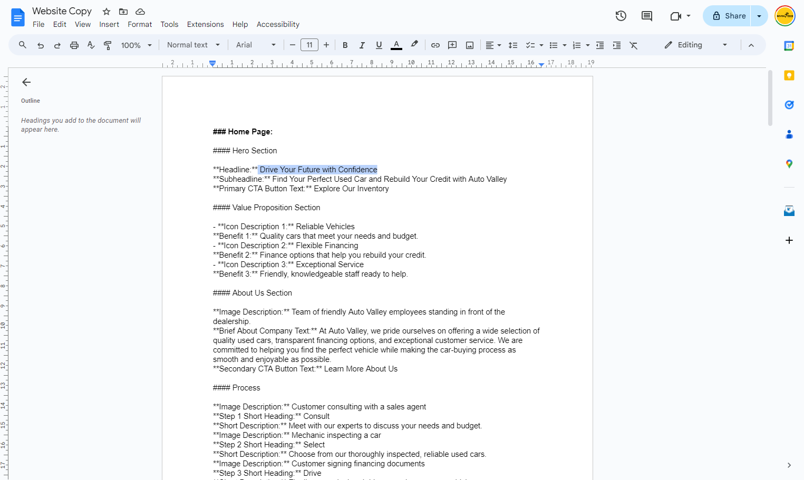
Task: Open the Accessibility menu
Action: [278, 24]
